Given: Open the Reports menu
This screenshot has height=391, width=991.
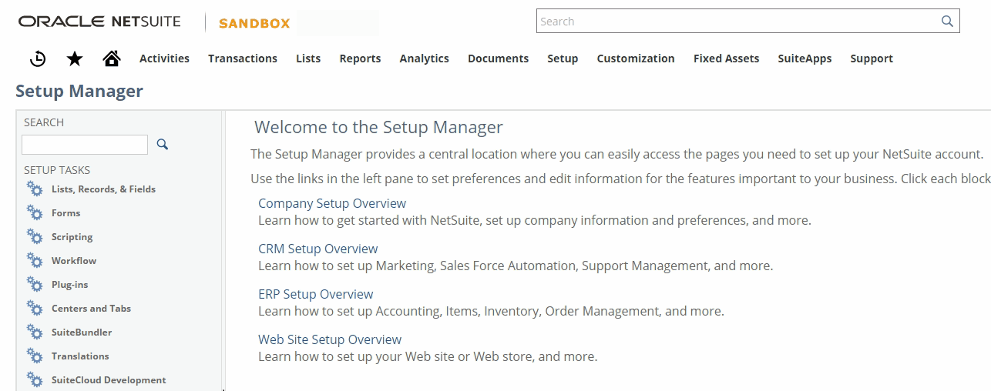Looking at the screenshot, I should pyautogui.click(x=360, y=58).
